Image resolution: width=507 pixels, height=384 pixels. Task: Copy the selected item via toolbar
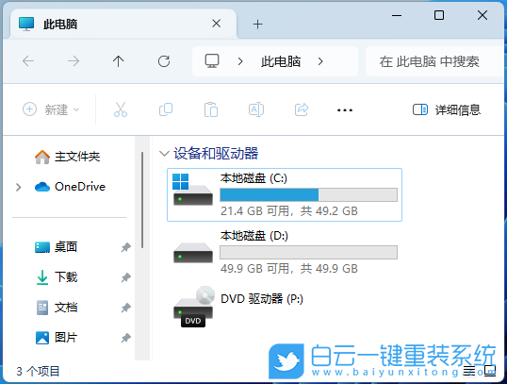[x=166, y=109]
